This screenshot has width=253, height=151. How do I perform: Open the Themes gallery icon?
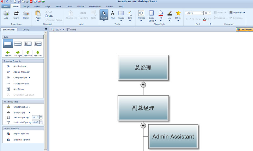coord(141,13)
